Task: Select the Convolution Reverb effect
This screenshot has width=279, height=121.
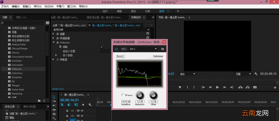Action: click(22, 57)
